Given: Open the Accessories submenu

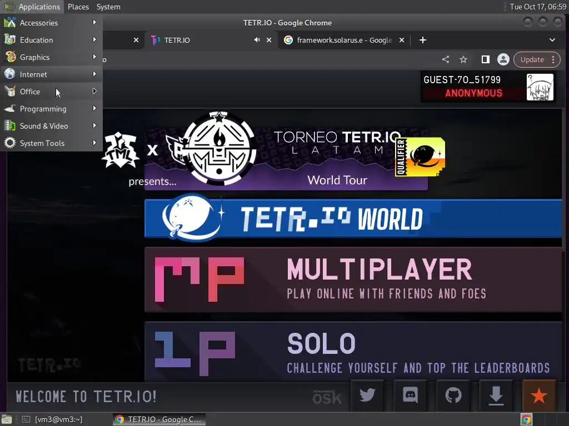Looking at the screenshot, I should tap(51, 22).
